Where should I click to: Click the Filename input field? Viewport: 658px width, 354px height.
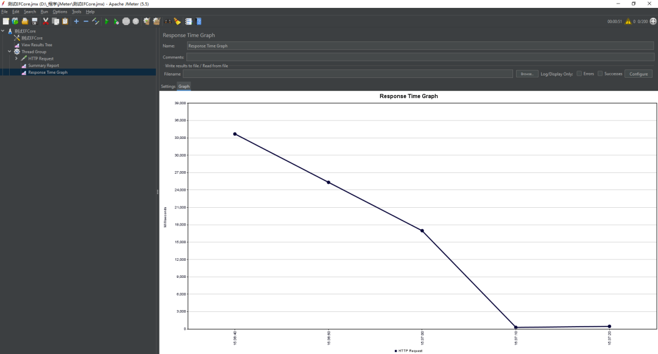click(348, 74)
